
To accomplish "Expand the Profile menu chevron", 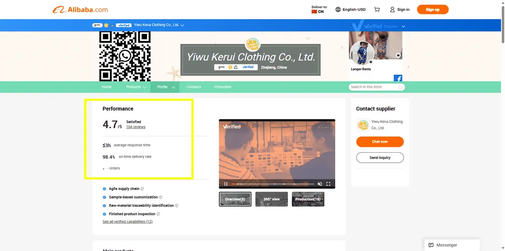I will pos(174,87).
